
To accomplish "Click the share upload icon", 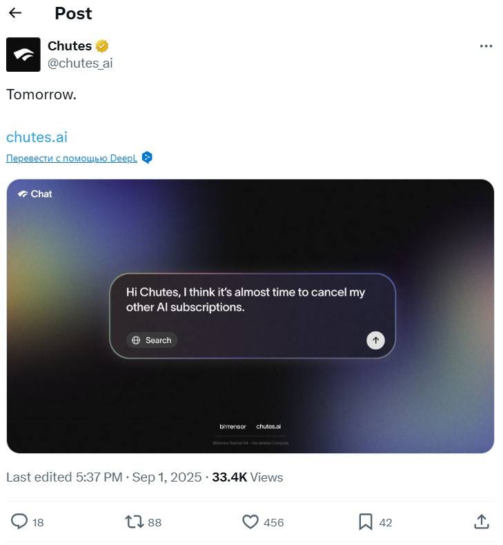I will (x=482, y=522).
